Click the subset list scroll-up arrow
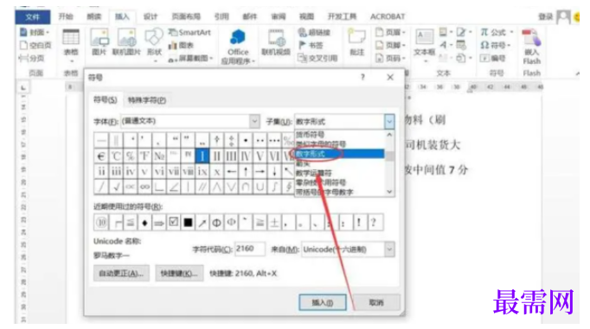The image size is (590, 329). tap(389, 135)
